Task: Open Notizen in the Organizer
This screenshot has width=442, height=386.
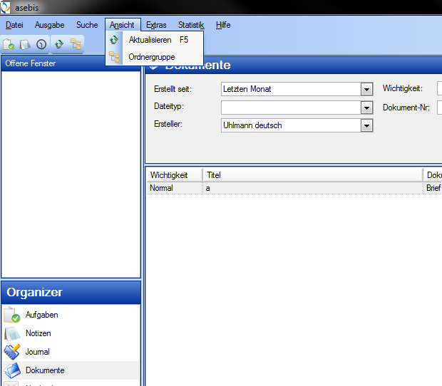Action: (38, 333)
